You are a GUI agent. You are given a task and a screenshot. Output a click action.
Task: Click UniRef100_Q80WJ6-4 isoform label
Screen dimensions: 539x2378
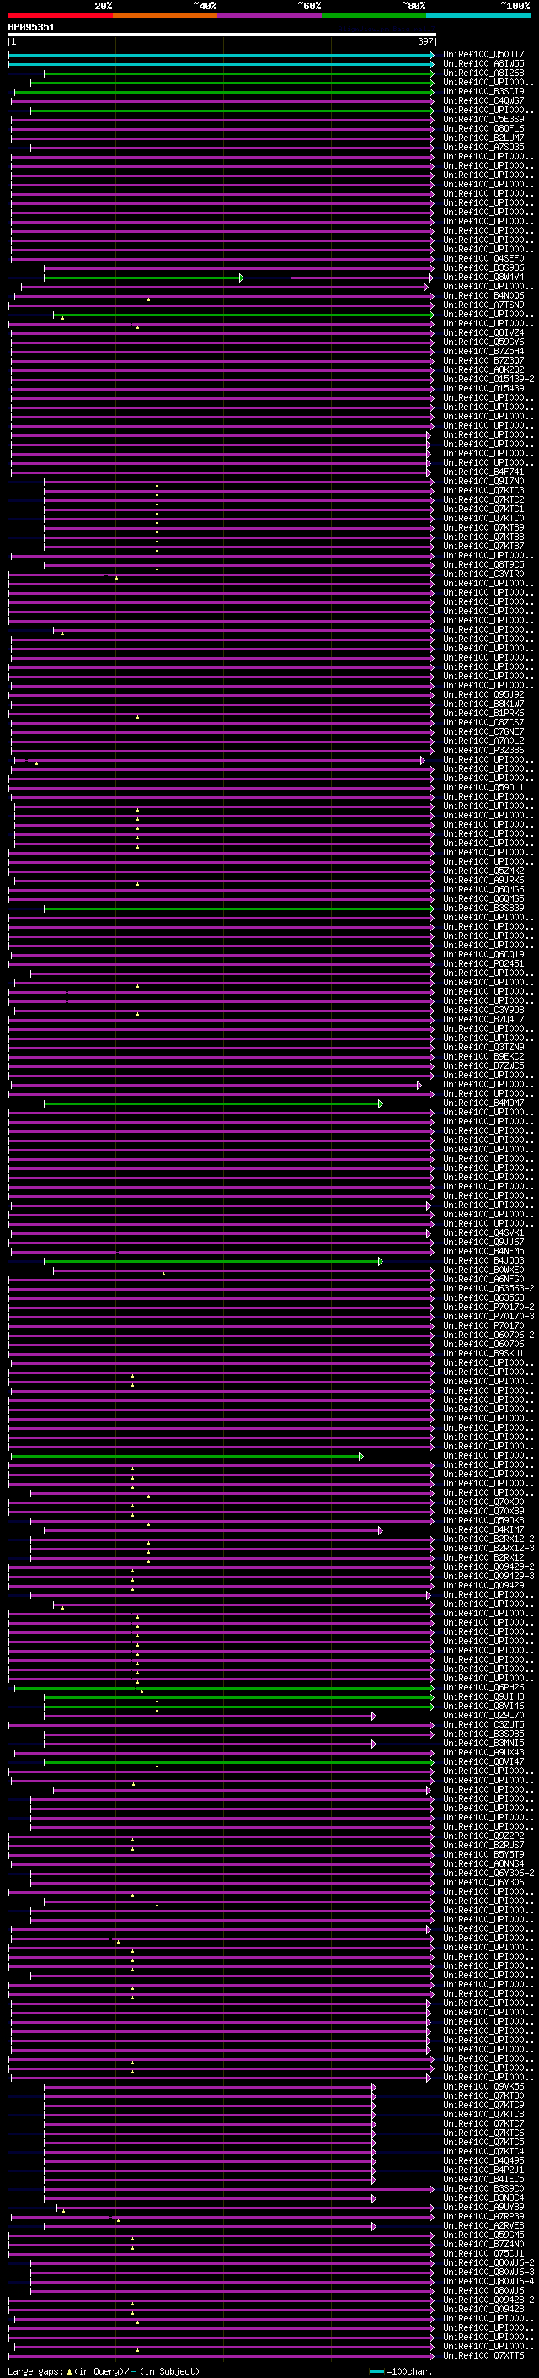pyautogui.click(x=488, y=2281)
